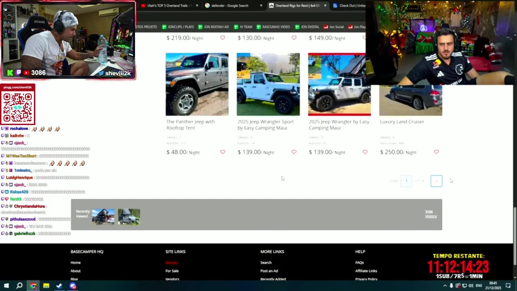Click the footer Post an Ad link
This screenshot has width=517, height=291.
click(x=269, y=271)
